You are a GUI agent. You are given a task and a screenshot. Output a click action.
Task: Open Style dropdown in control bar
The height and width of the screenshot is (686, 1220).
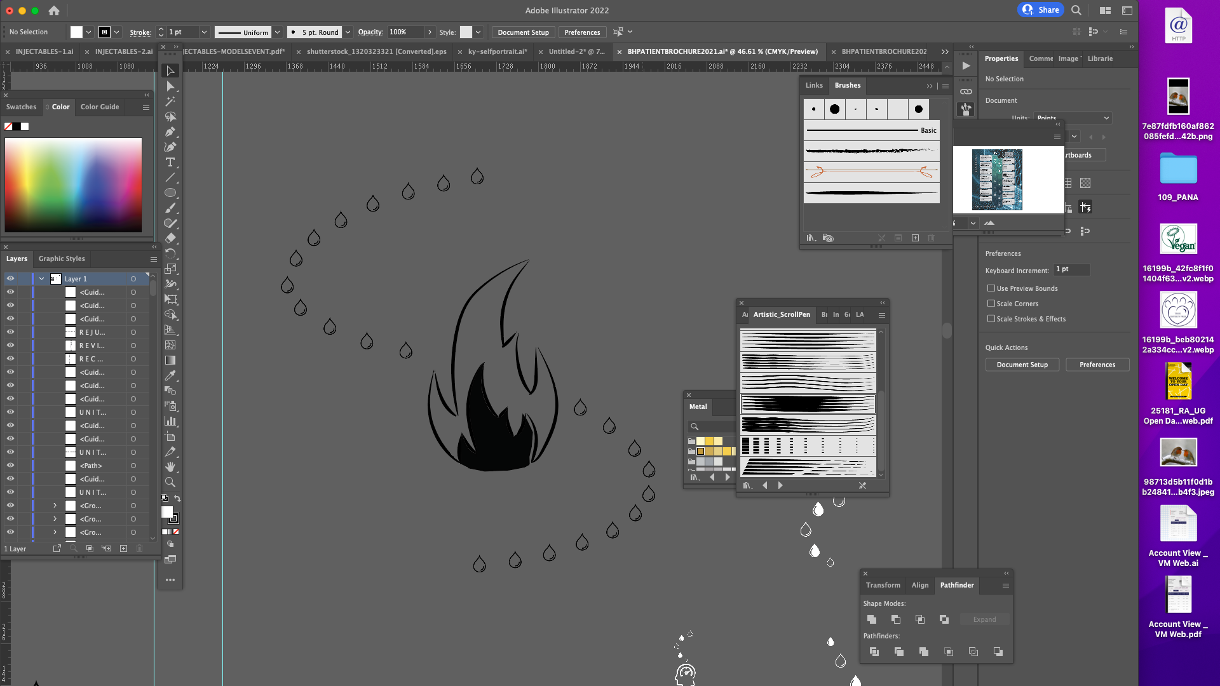pos(478,32)
